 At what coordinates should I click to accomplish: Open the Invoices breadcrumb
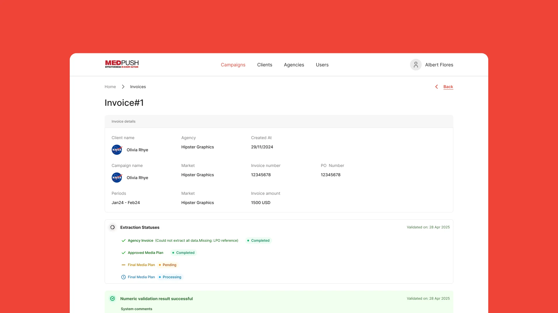tap(138, 87)
